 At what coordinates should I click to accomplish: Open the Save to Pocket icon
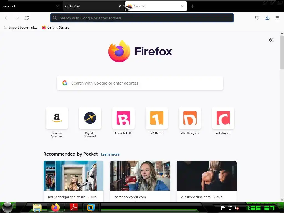point(257,18)
